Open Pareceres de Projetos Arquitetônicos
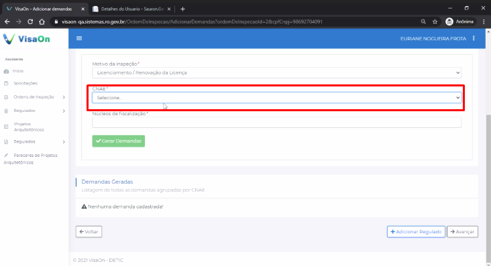The image size is (491, 266). pos(30,159)
